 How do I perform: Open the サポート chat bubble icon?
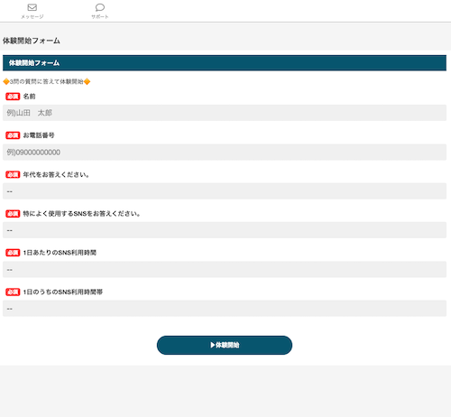click(x=100, y=7)
